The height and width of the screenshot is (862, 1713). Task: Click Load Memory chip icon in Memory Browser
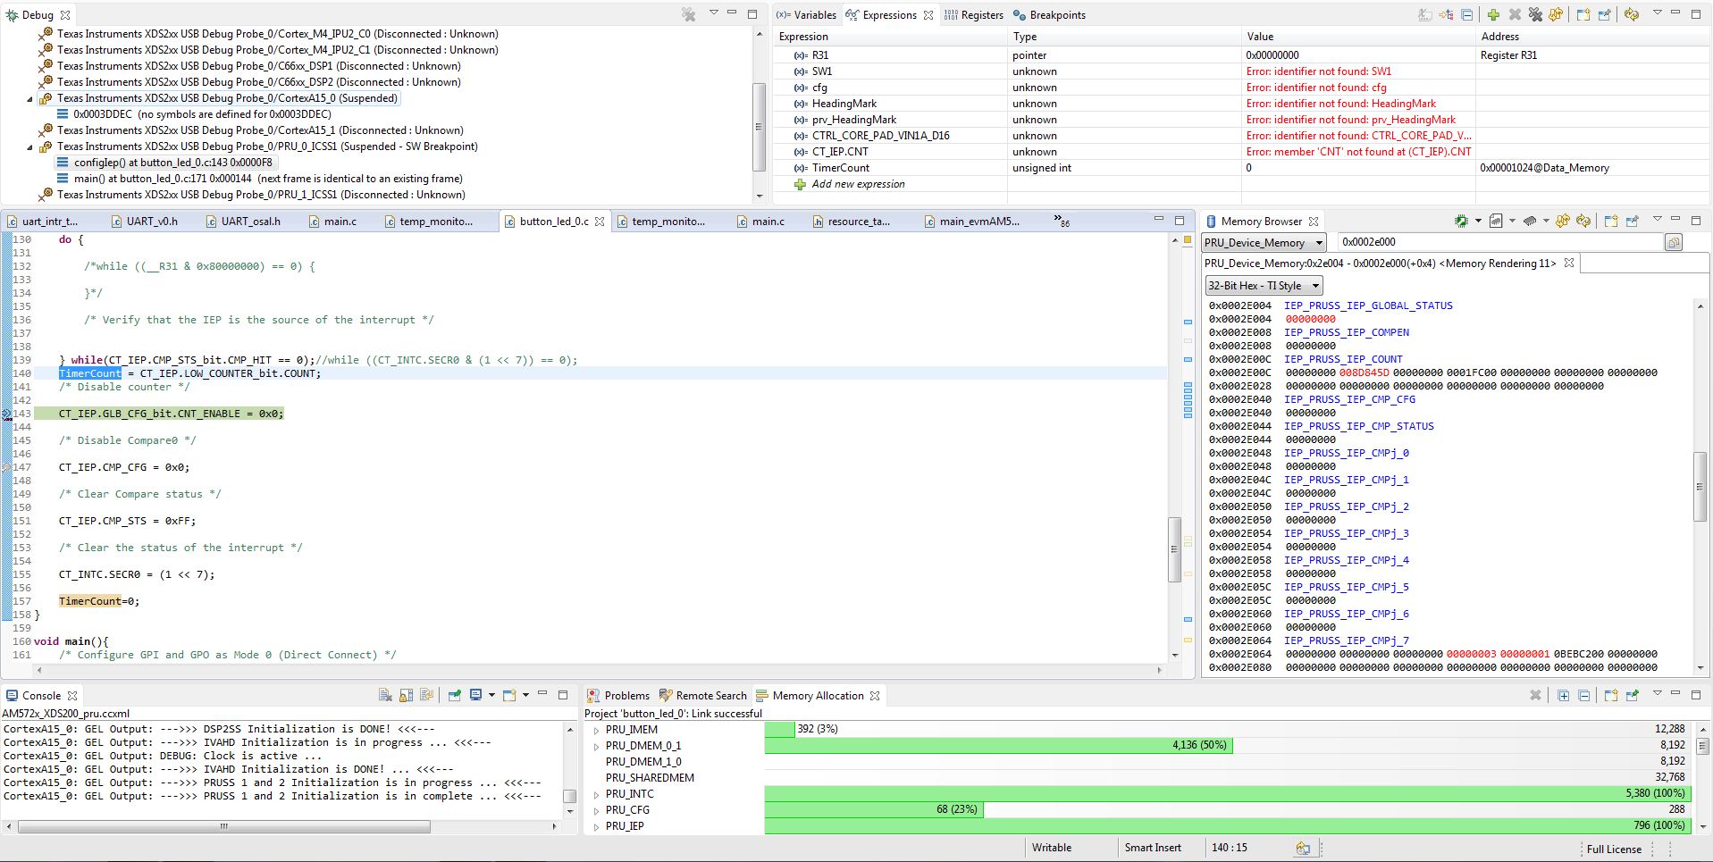(x=1530, y=221)
